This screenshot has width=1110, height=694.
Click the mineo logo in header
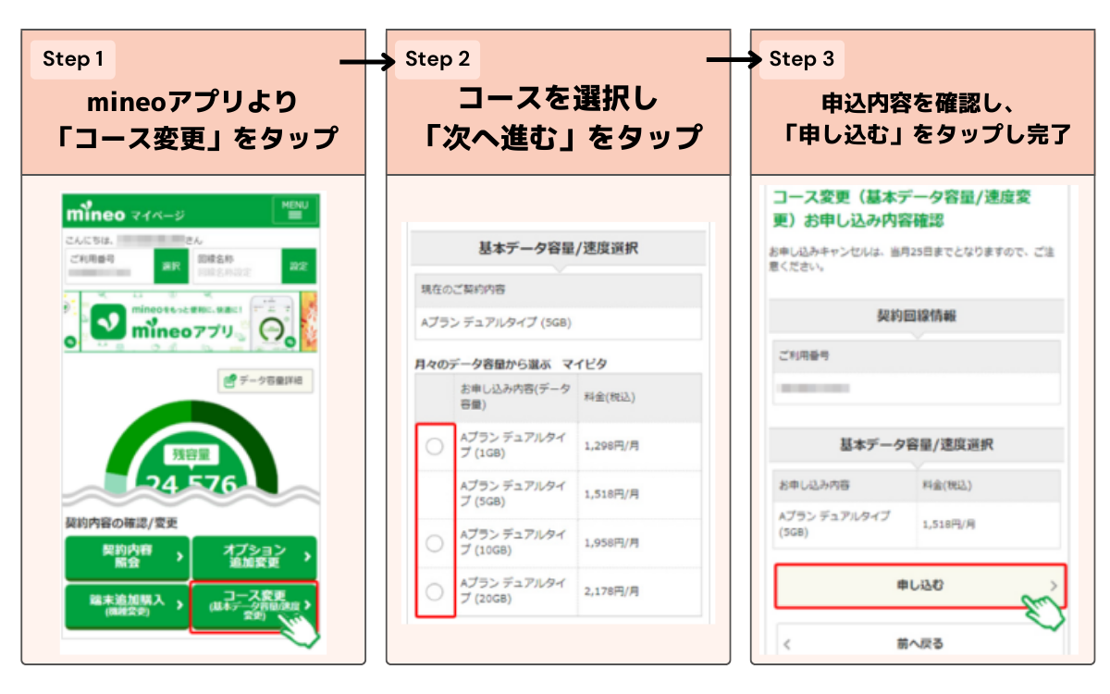point(96,212)
